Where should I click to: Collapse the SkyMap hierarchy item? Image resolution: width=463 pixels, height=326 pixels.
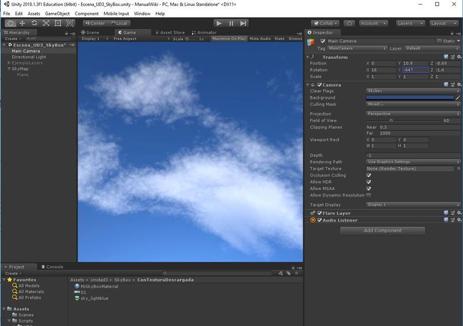click(x=9, y=69)
